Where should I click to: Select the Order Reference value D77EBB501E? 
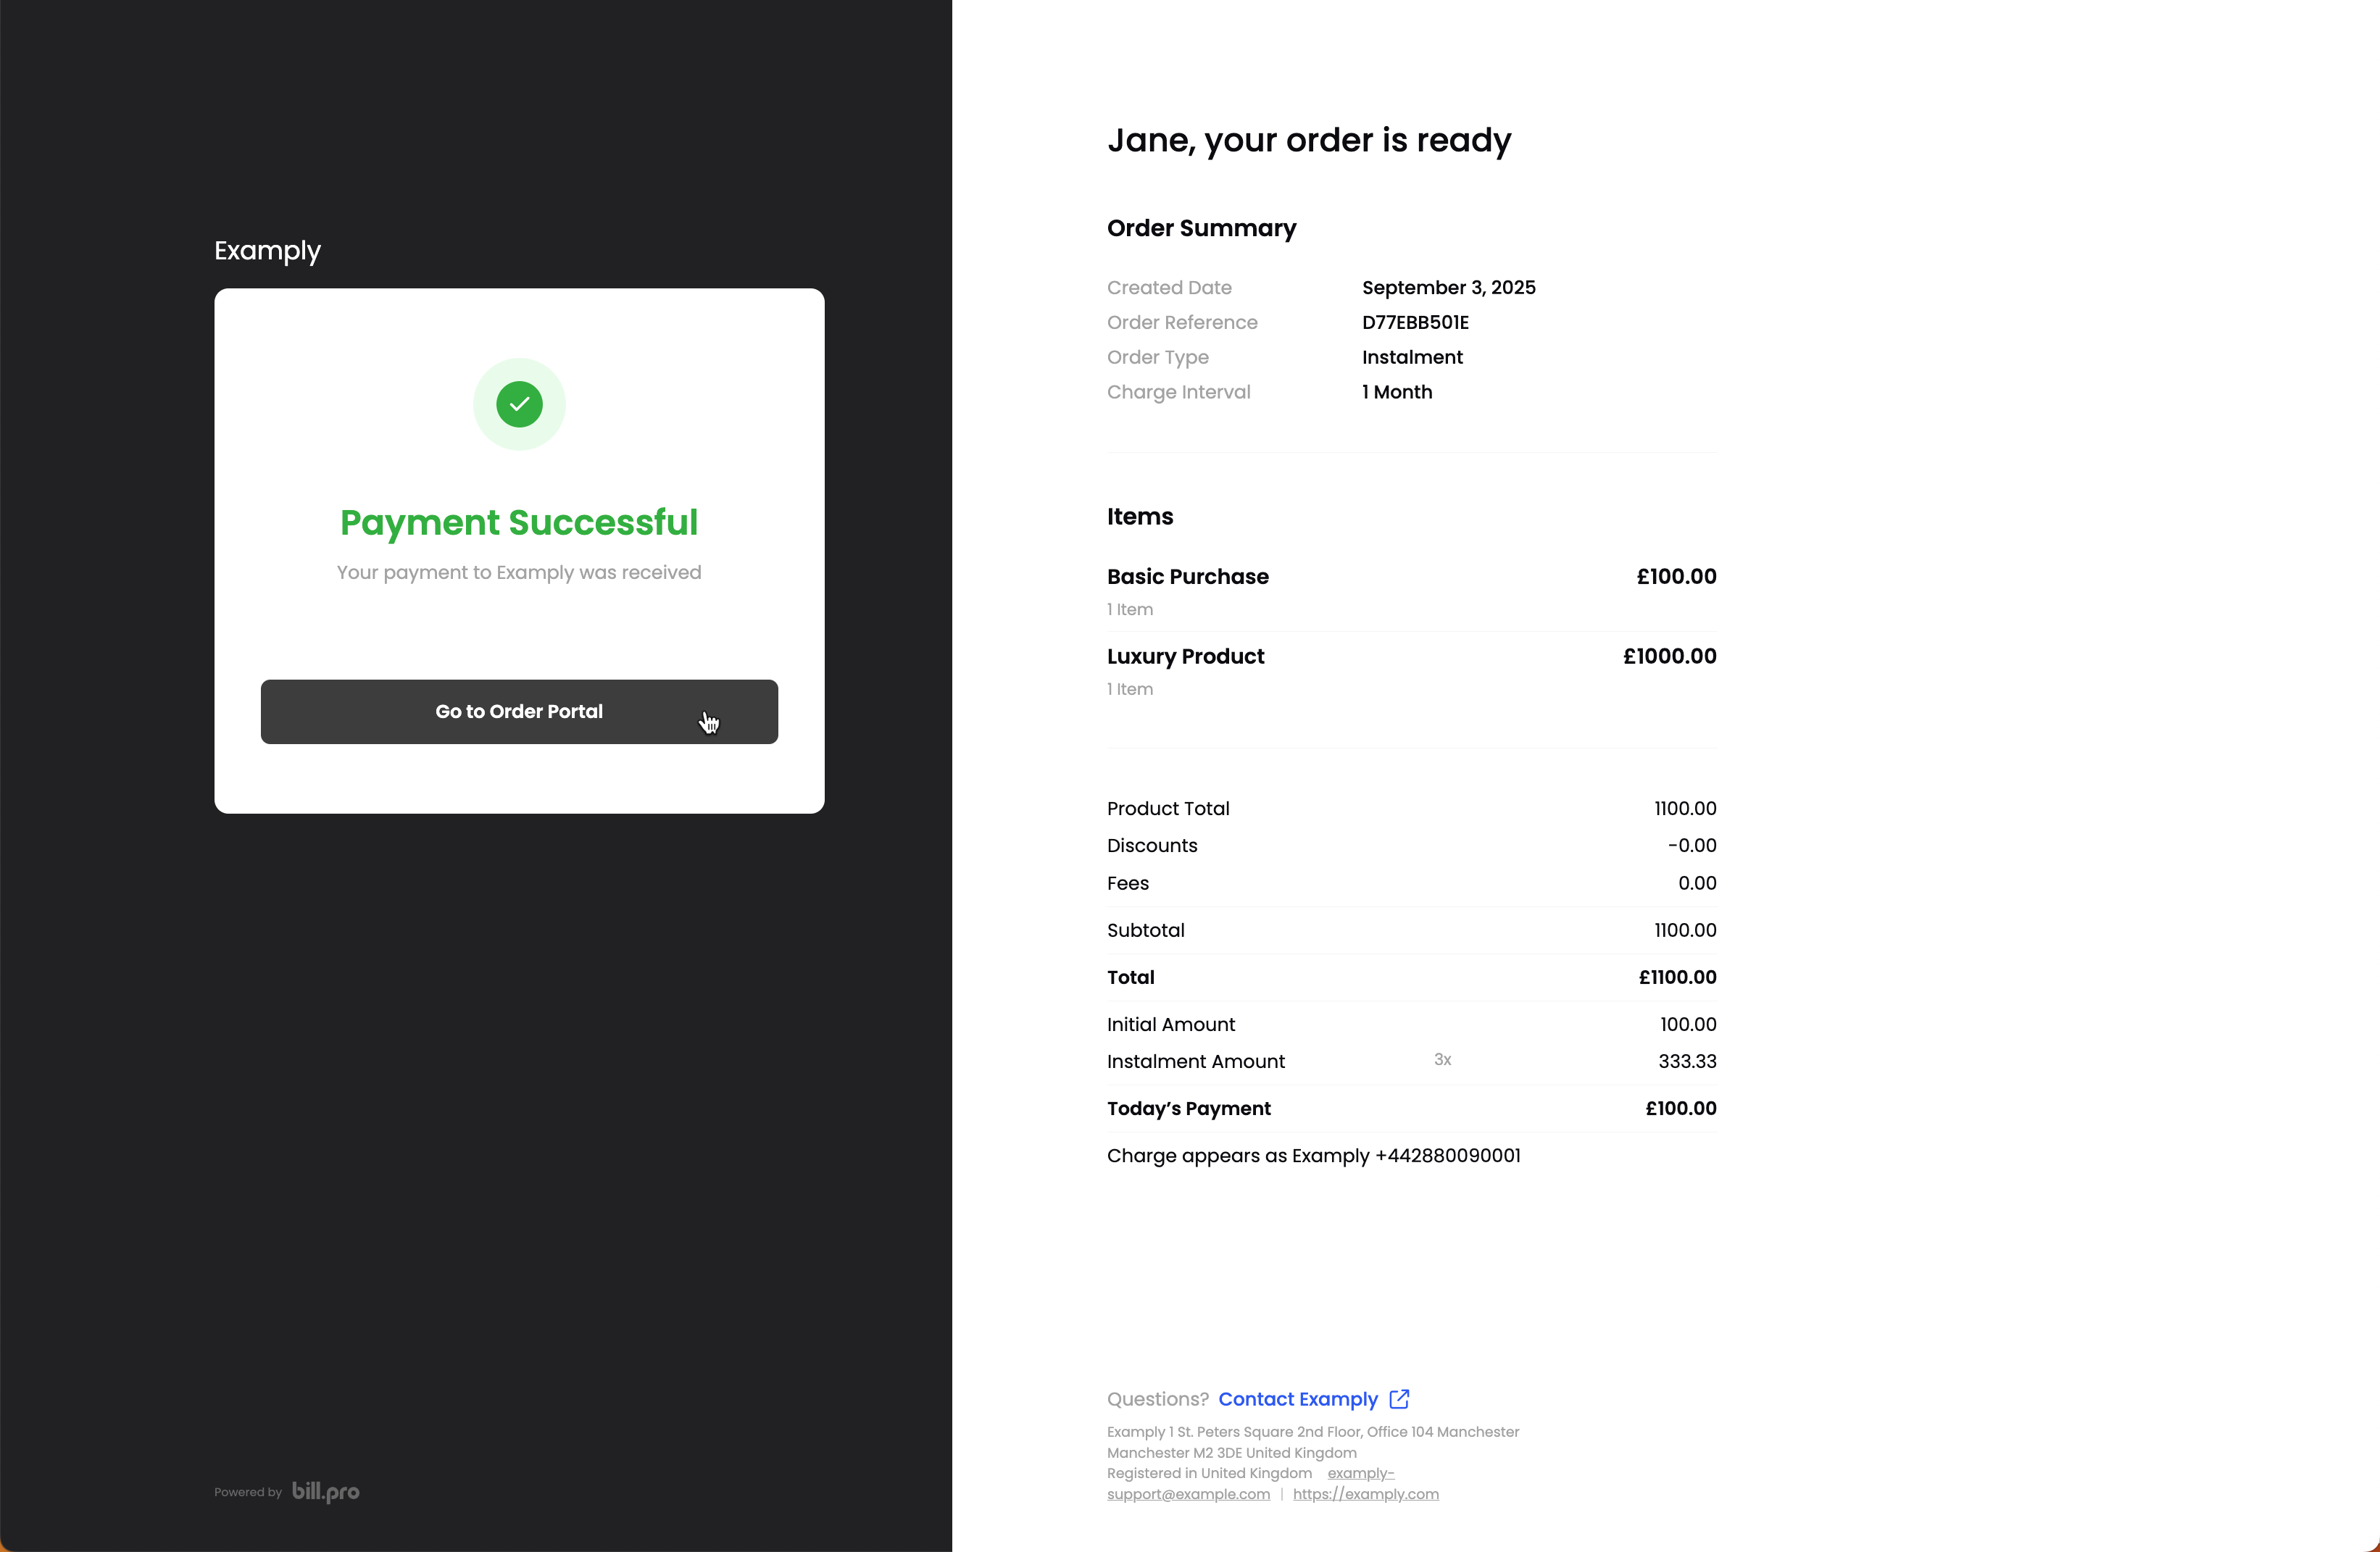click(1415, 322)
